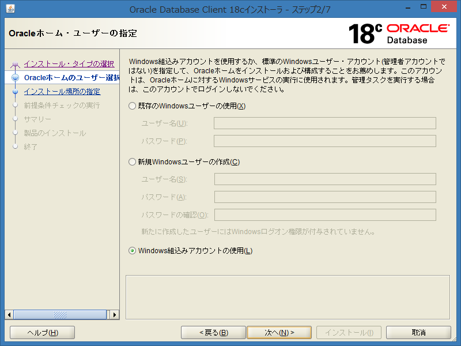Click the 次へ(N) button
Viewport: 461px width, 346px height.
click(279, 332)
